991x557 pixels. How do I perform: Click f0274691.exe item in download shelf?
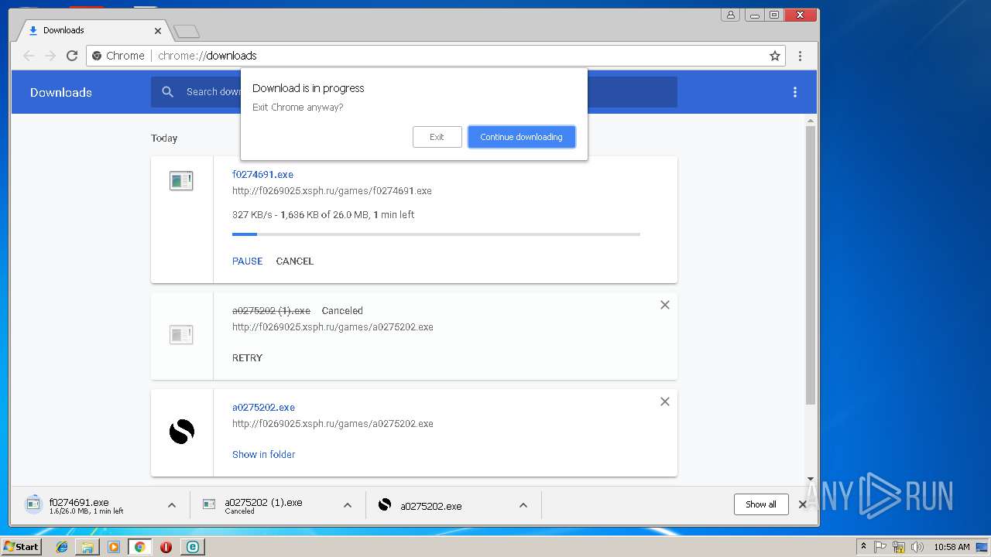(x=87, y=505)
